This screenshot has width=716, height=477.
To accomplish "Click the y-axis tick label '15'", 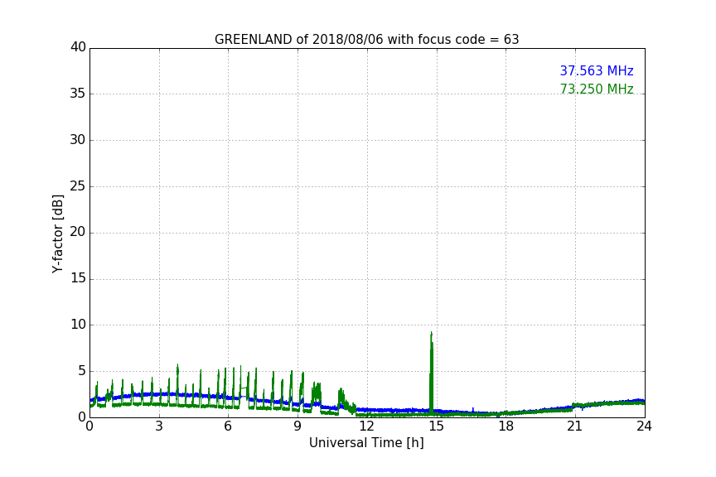I will tap(78, 278).
